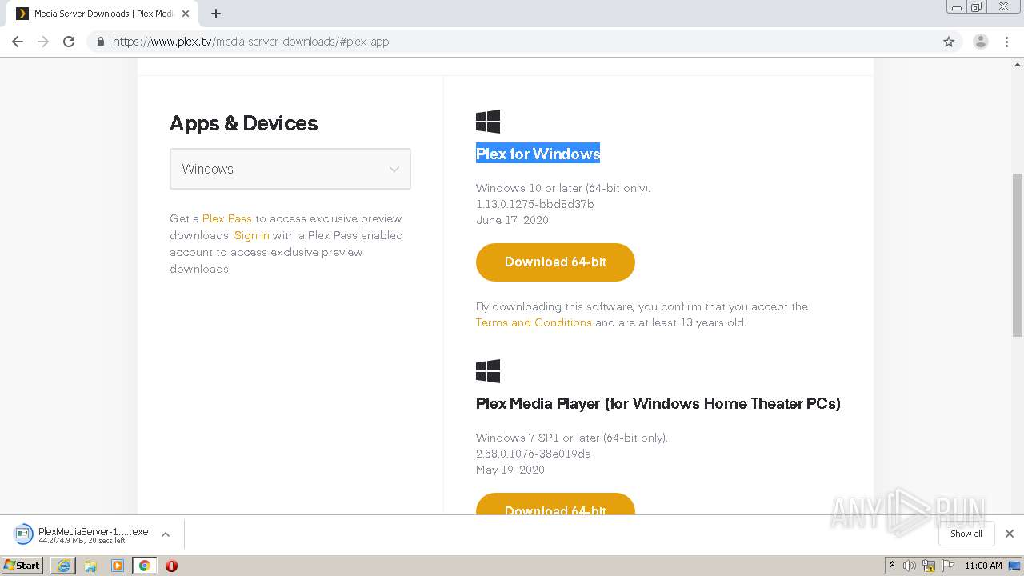Click the 11:00 AM system clock
This screenshot has width=1024, height=576.
click(x=983, y=566)
